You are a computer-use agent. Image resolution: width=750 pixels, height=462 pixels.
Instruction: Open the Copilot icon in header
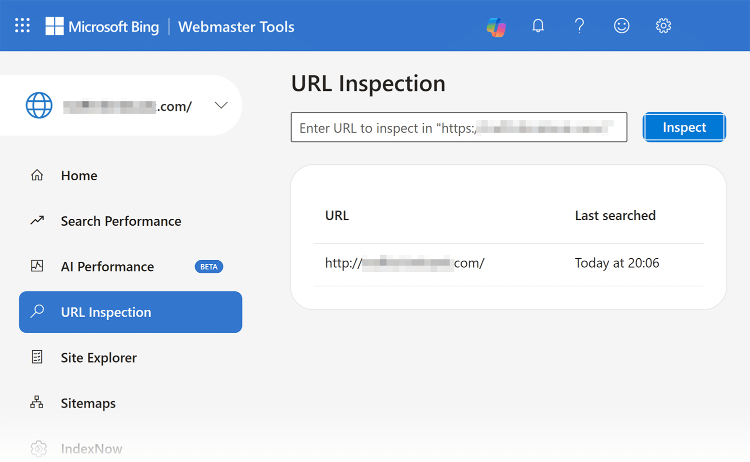(496, 26)
